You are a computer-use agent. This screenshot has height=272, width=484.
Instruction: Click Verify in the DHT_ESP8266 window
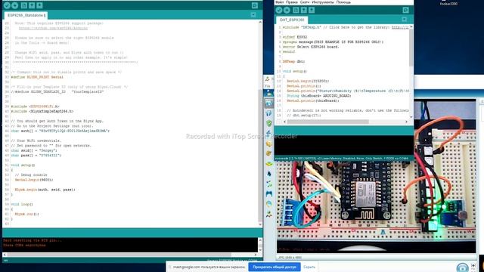pyautogui.click(x=279, y=10)
